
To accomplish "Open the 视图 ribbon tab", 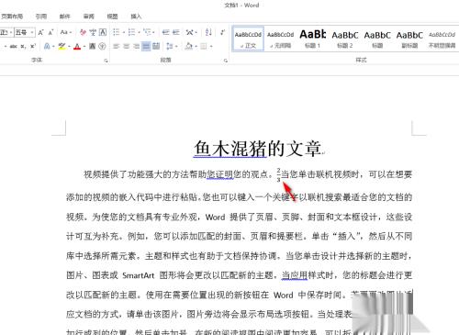I will (112, 17).
